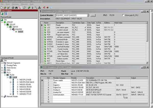
Task: Open the File menu
Action: click(x=2, y=4)
